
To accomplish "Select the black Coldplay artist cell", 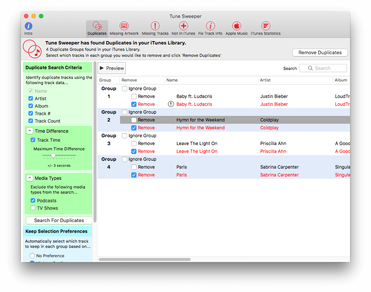I will click(x=270, y=120).
